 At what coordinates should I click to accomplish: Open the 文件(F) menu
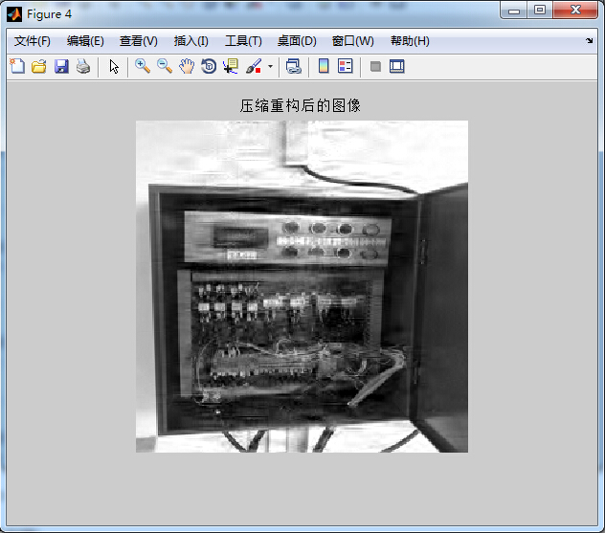coord(33,41)
